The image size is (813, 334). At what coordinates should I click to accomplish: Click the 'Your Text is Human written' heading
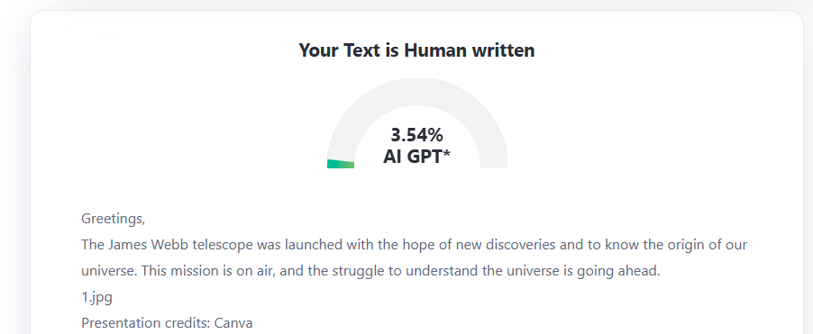(x=417, y=50)
